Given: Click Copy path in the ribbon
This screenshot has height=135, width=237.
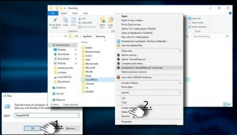Looking at the screenshot, I should pyautogui.click(x=85, y=23).
